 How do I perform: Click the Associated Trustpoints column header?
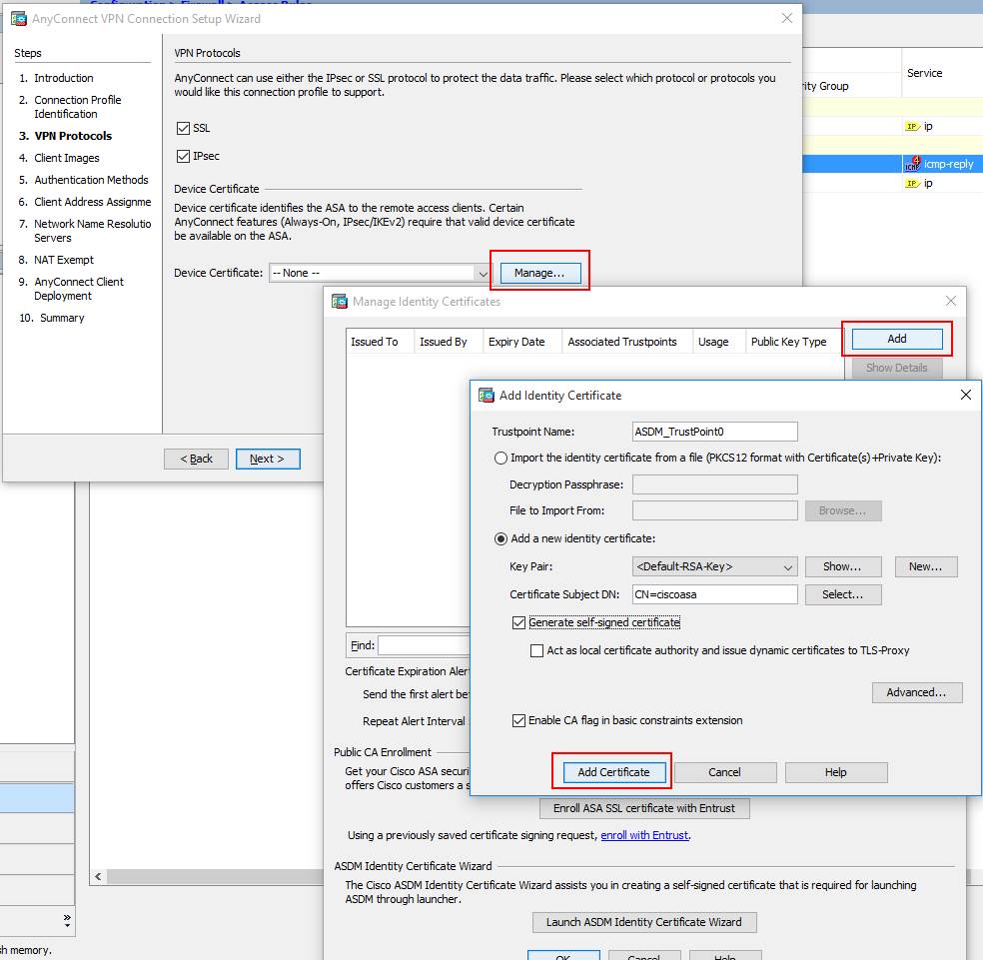tap(627, 342)
